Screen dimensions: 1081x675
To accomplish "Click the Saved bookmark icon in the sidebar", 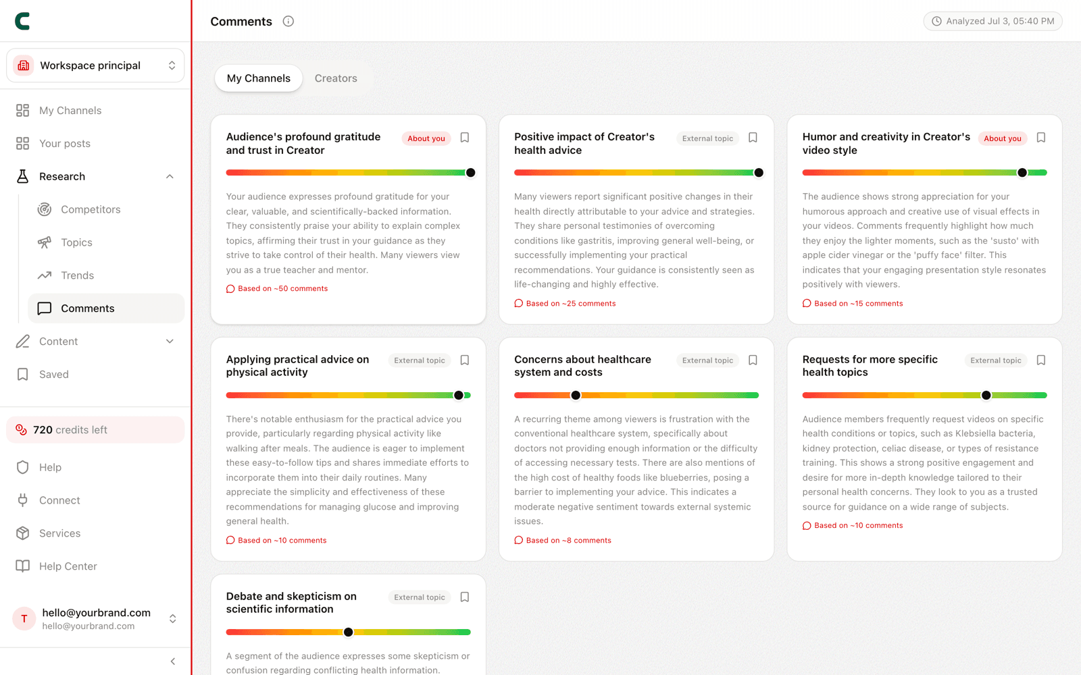I will pos(22,375).
